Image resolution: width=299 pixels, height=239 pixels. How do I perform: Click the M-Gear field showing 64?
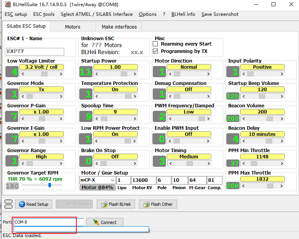197,180
